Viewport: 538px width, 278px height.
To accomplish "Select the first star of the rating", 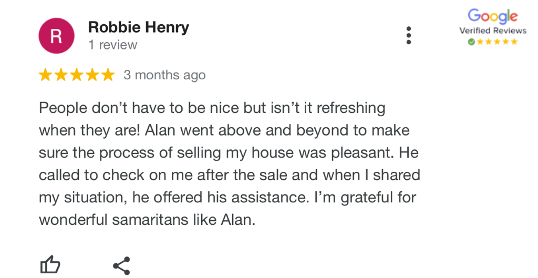I will click(x=45, y=75).
